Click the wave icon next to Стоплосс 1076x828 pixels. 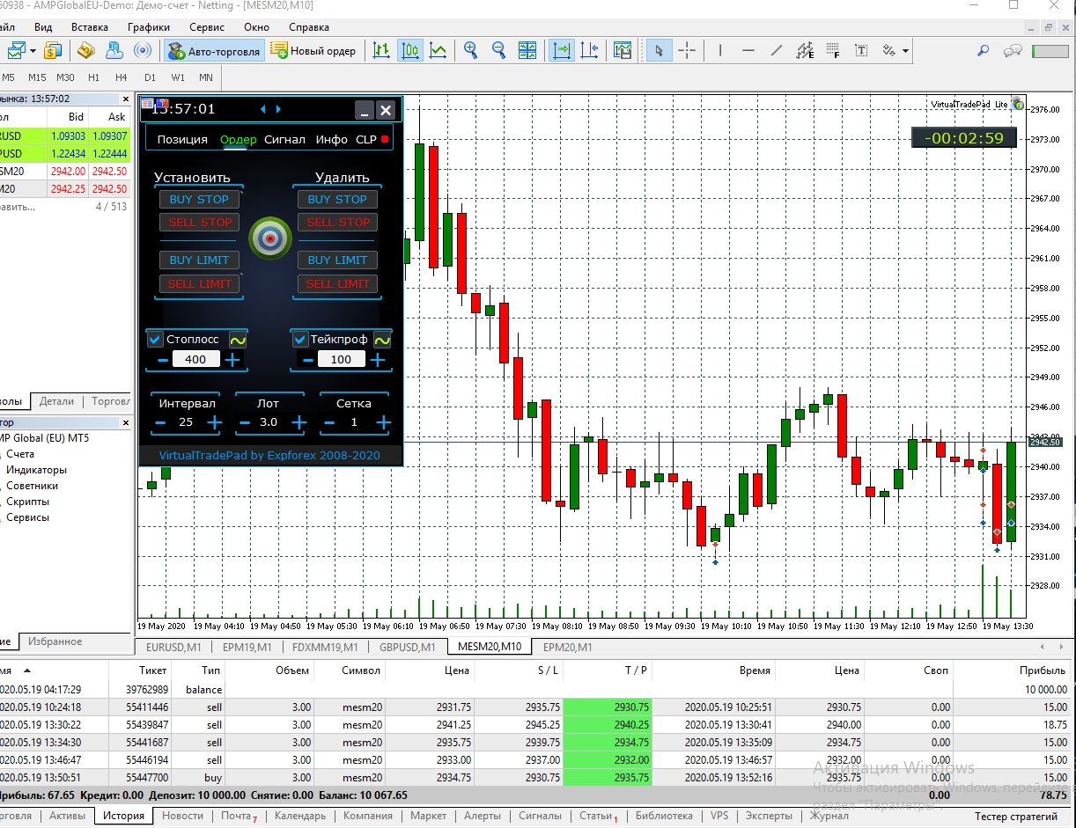point(238,339)
